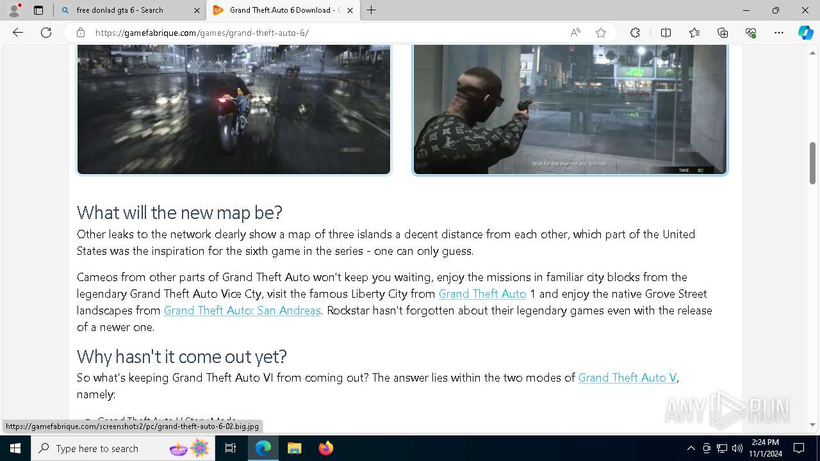Open Microsoft Edge from the taskbar
Image resolution: width=820 pixels, height=461 pixels.
[x=263, y=448]
